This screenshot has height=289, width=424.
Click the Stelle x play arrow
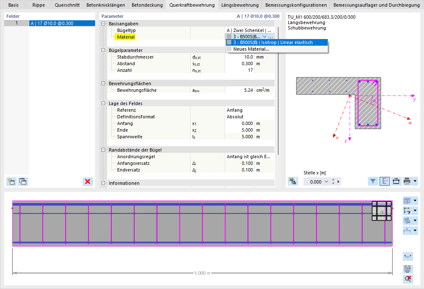click(x=338, y=181)
